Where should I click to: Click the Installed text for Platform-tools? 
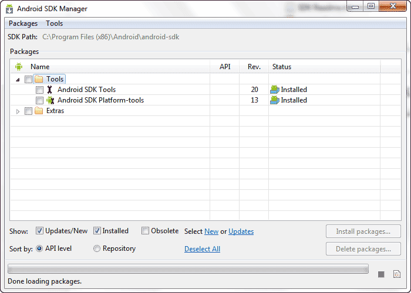point(294,100)
